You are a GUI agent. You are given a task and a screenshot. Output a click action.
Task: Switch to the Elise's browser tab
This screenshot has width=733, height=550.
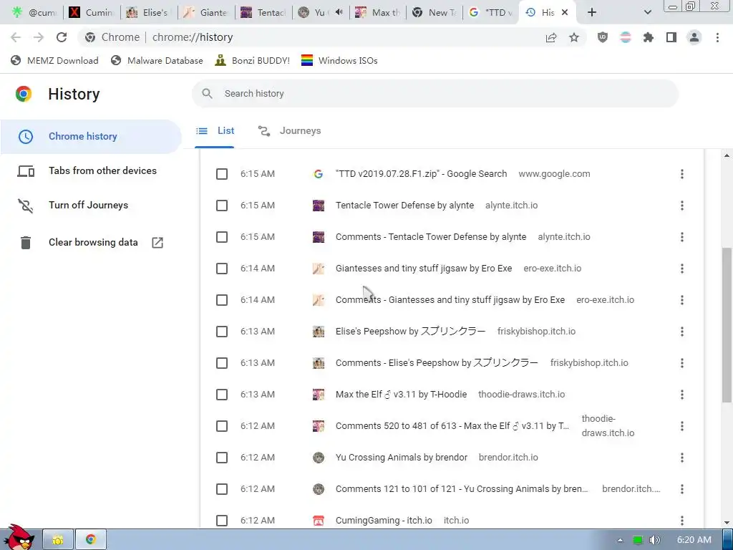coord(149,13)
